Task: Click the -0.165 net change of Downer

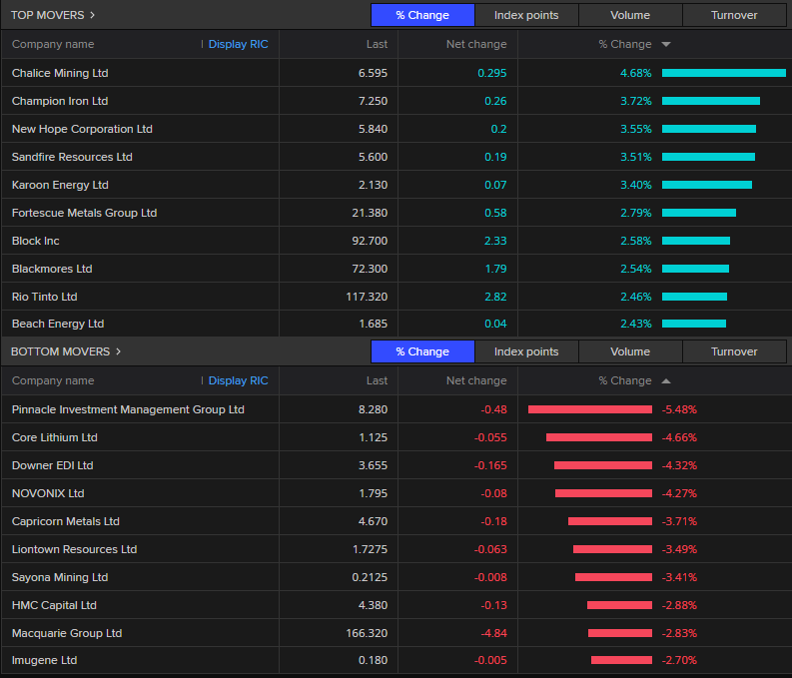Action: [x=490, y=465]
